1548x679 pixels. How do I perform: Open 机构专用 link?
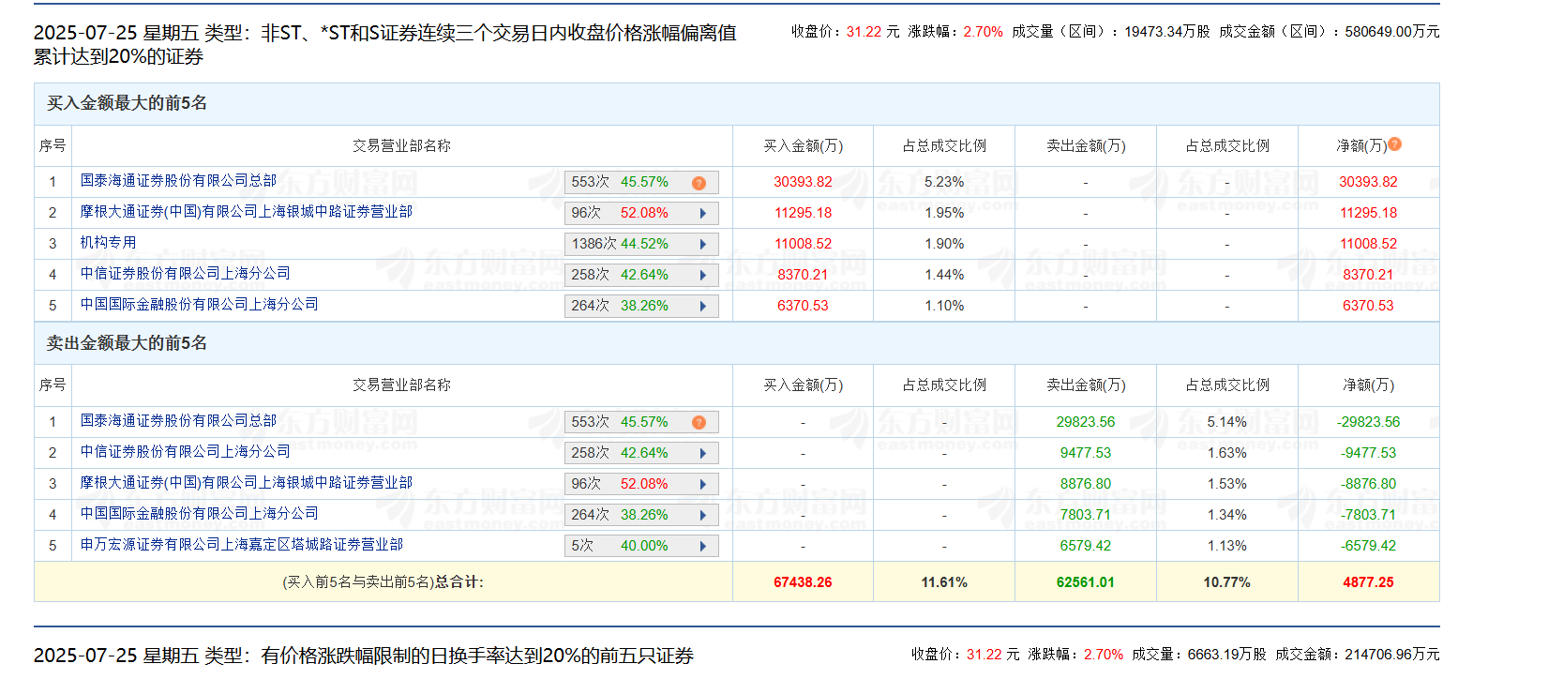tap(108, 243)
